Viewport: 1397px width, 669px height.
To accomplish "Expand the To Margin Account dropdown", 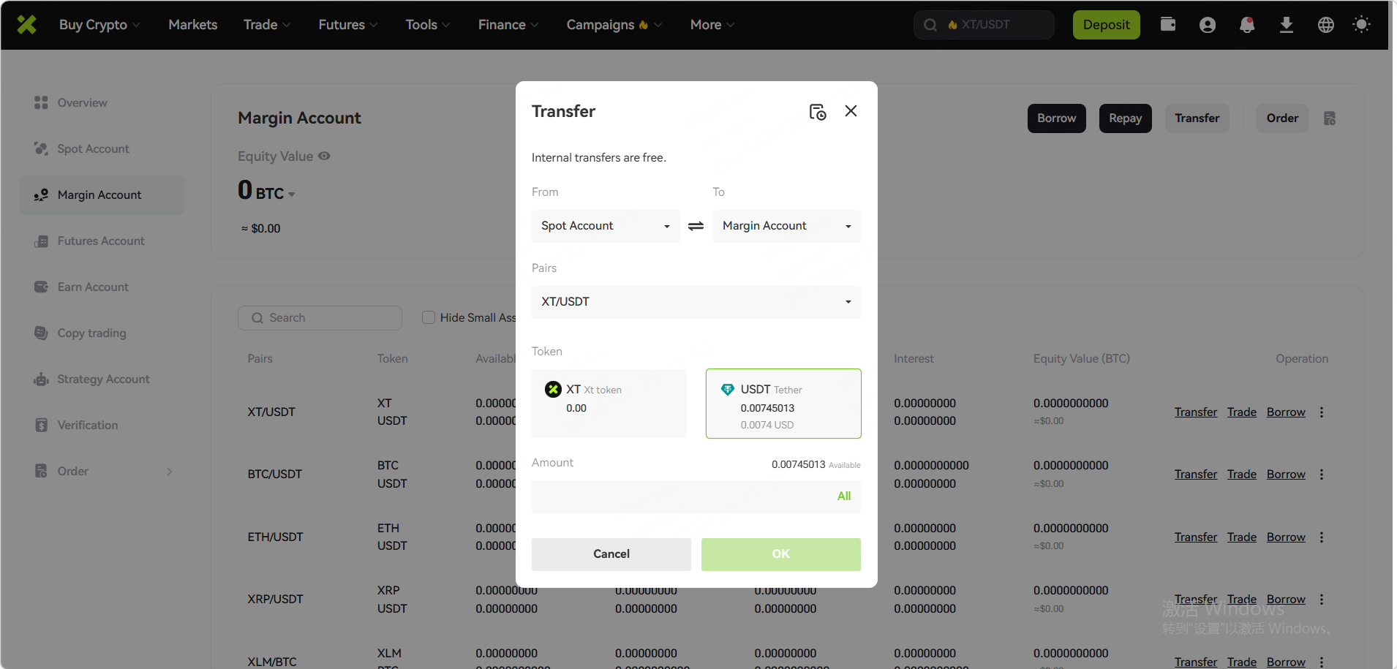I will pyautogui.click(x=786, y=226).
